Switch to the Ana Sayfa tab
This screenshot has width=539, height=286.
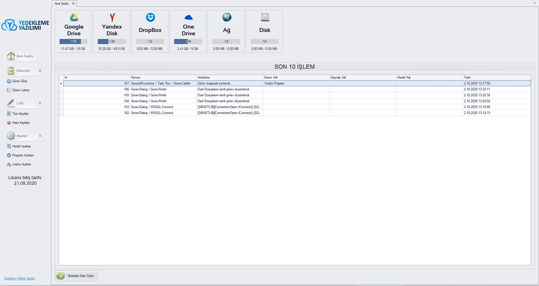(62, 3)
